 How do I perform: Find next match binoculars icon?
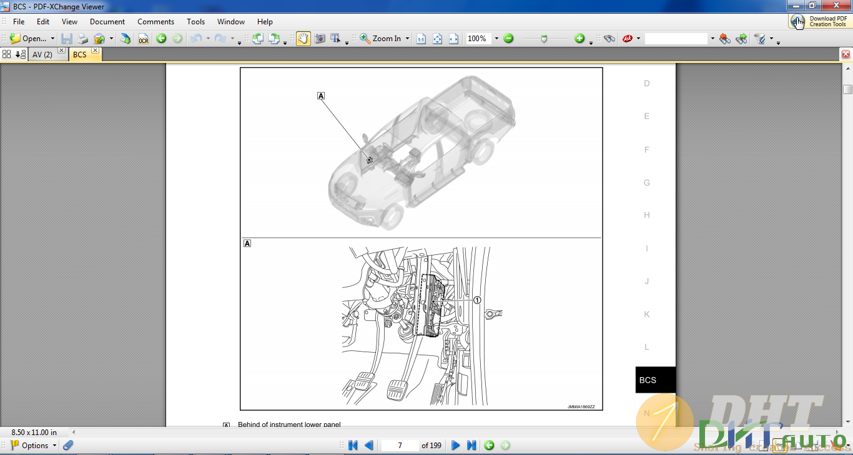[741, 39]
